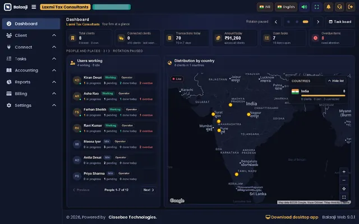Click the Balaaji logo icon
The image size is (359, 224).
click(x=7, y=7)
